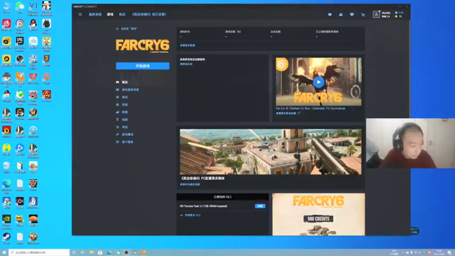Open the user profile avatar
Viewport: 455px width, 256px height.
point(377,14)
